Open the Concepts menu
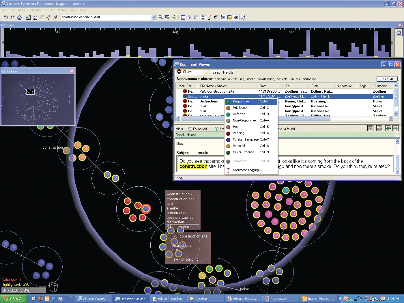Viewport: 404px width, 303px height. [x=35, y=10]
